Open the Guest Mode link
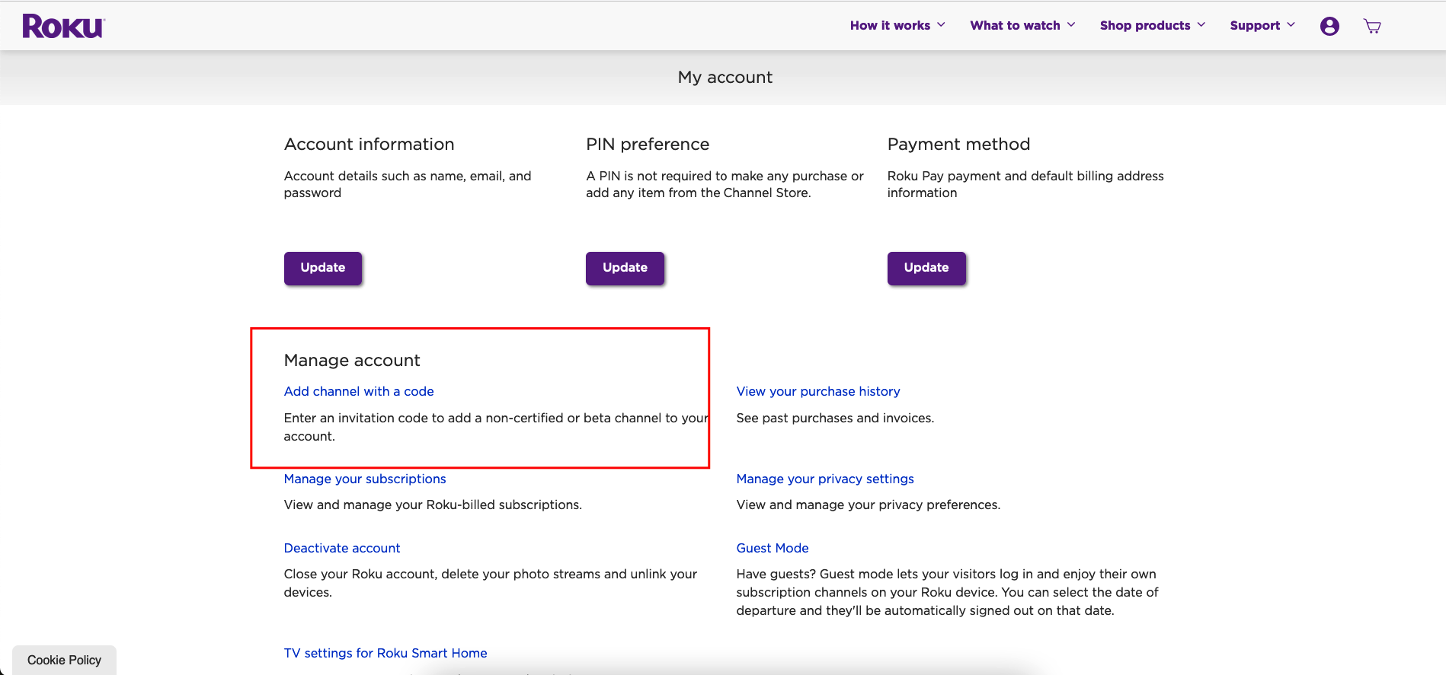1446x675 pixels. [x=772, y=548]
